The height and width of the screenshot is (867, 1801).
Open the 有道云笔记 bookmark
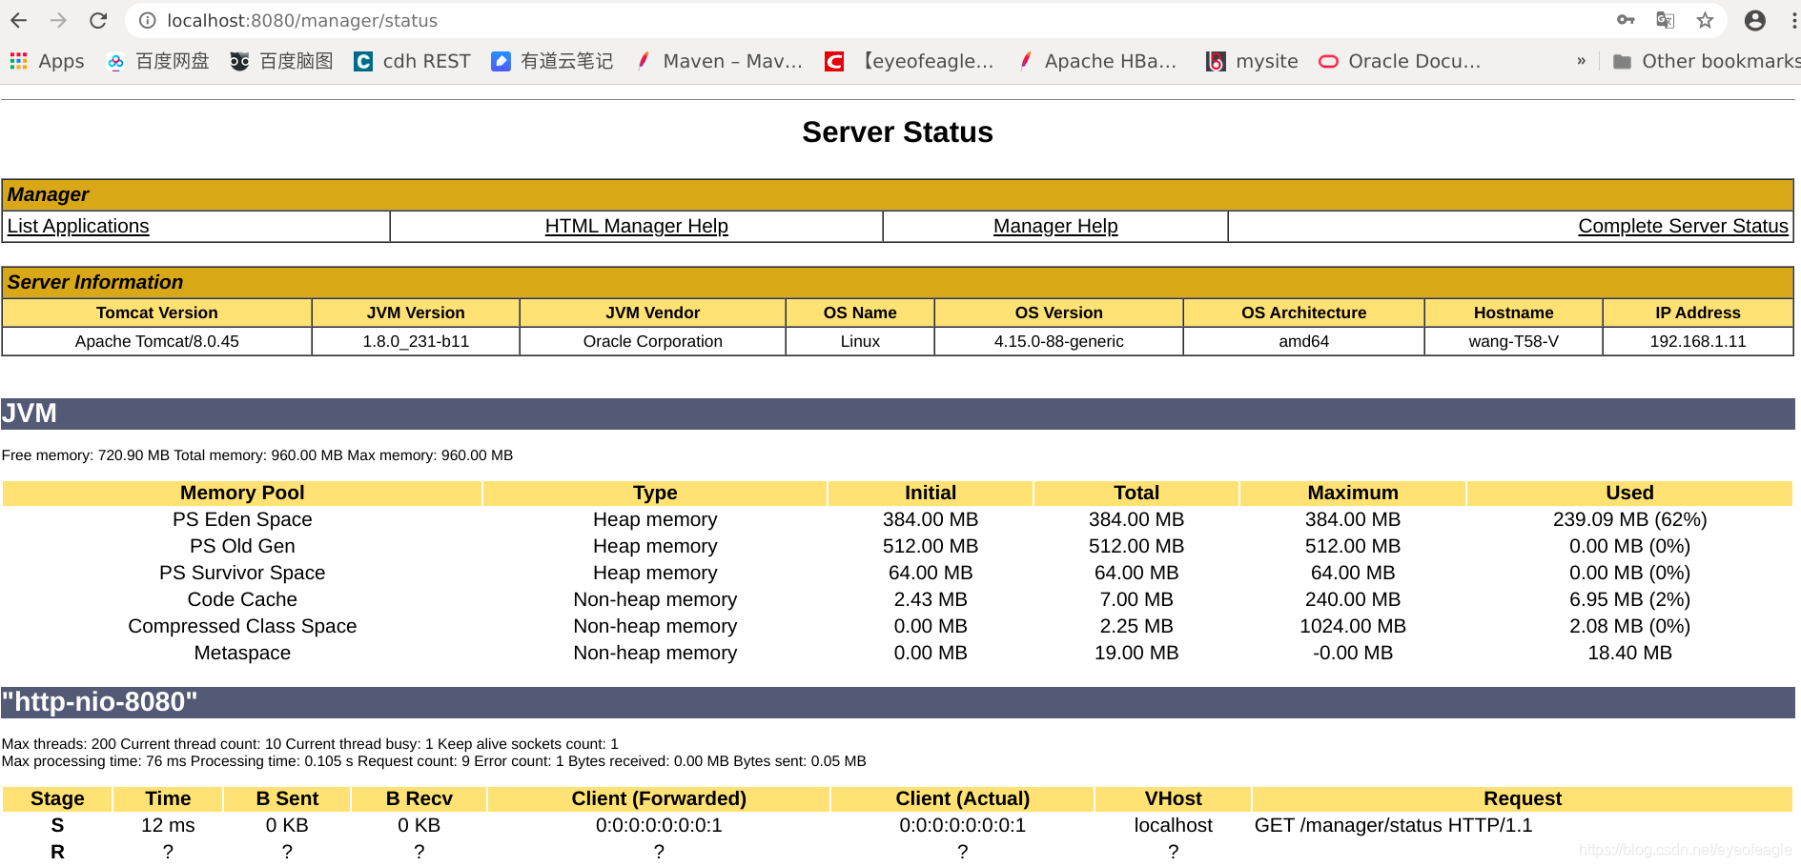click(x=552, y=61)
